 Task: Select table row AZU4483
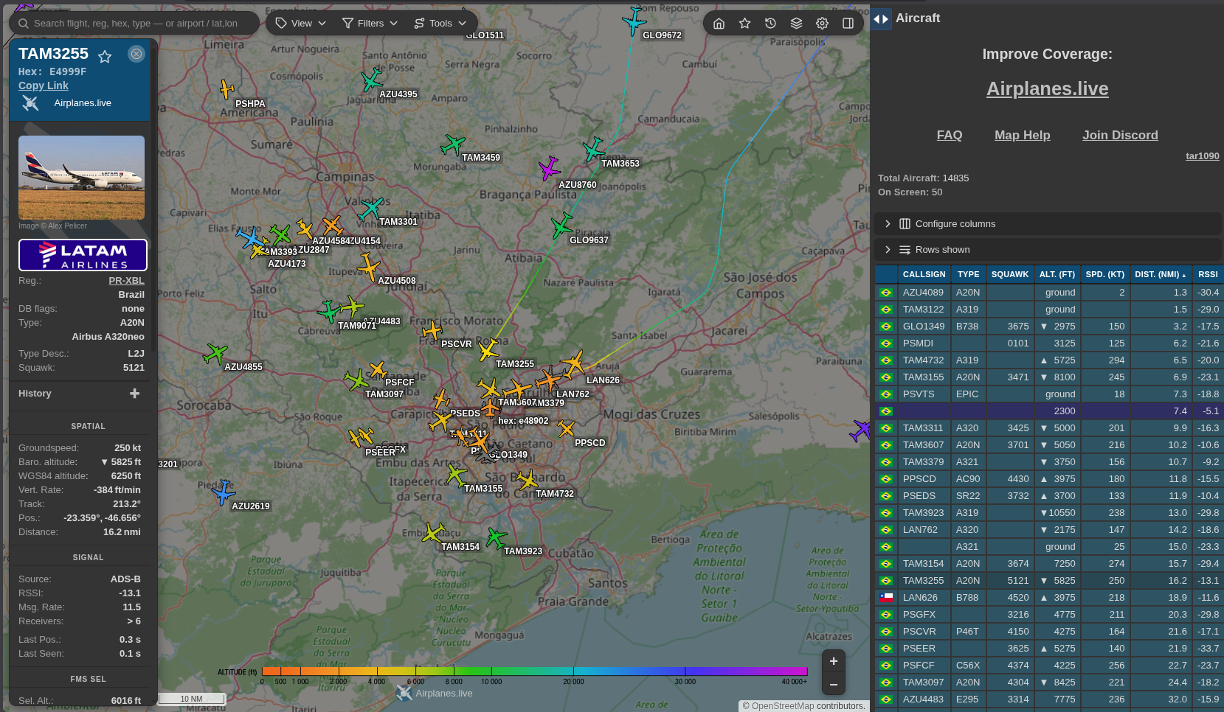(x=1048, y=699)
